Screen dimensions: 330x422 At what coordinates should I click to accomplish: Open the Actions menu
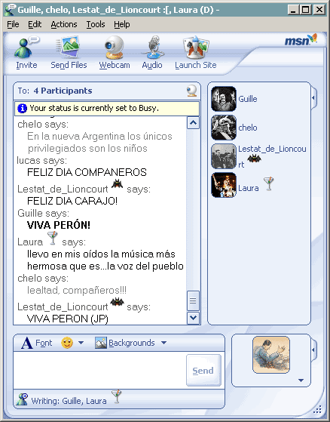tap(64, 24)
